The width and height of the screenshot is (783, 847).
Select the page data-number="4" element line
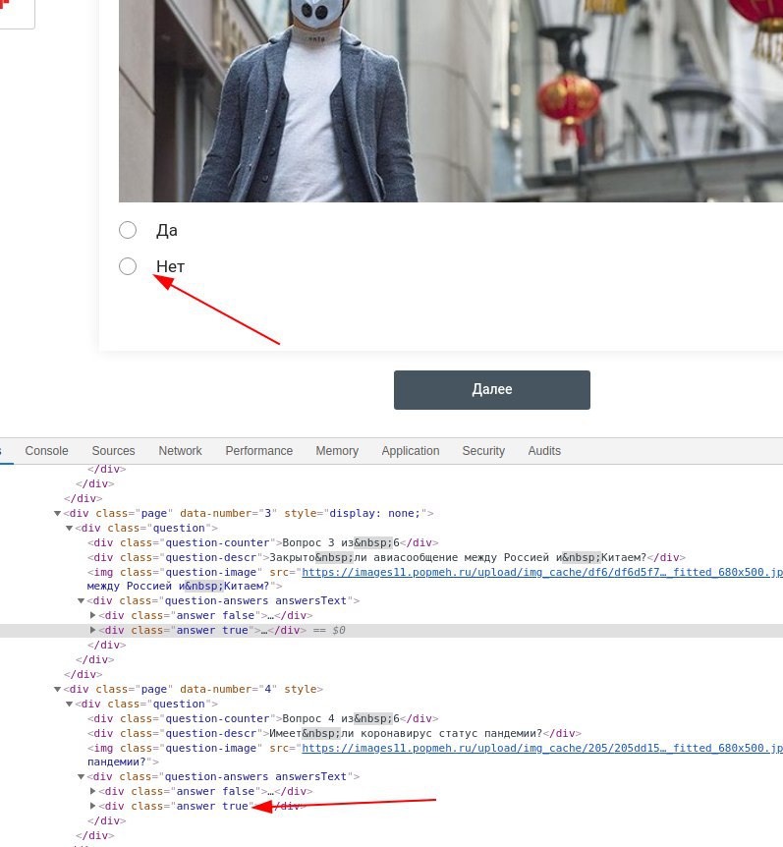point(193,689)
